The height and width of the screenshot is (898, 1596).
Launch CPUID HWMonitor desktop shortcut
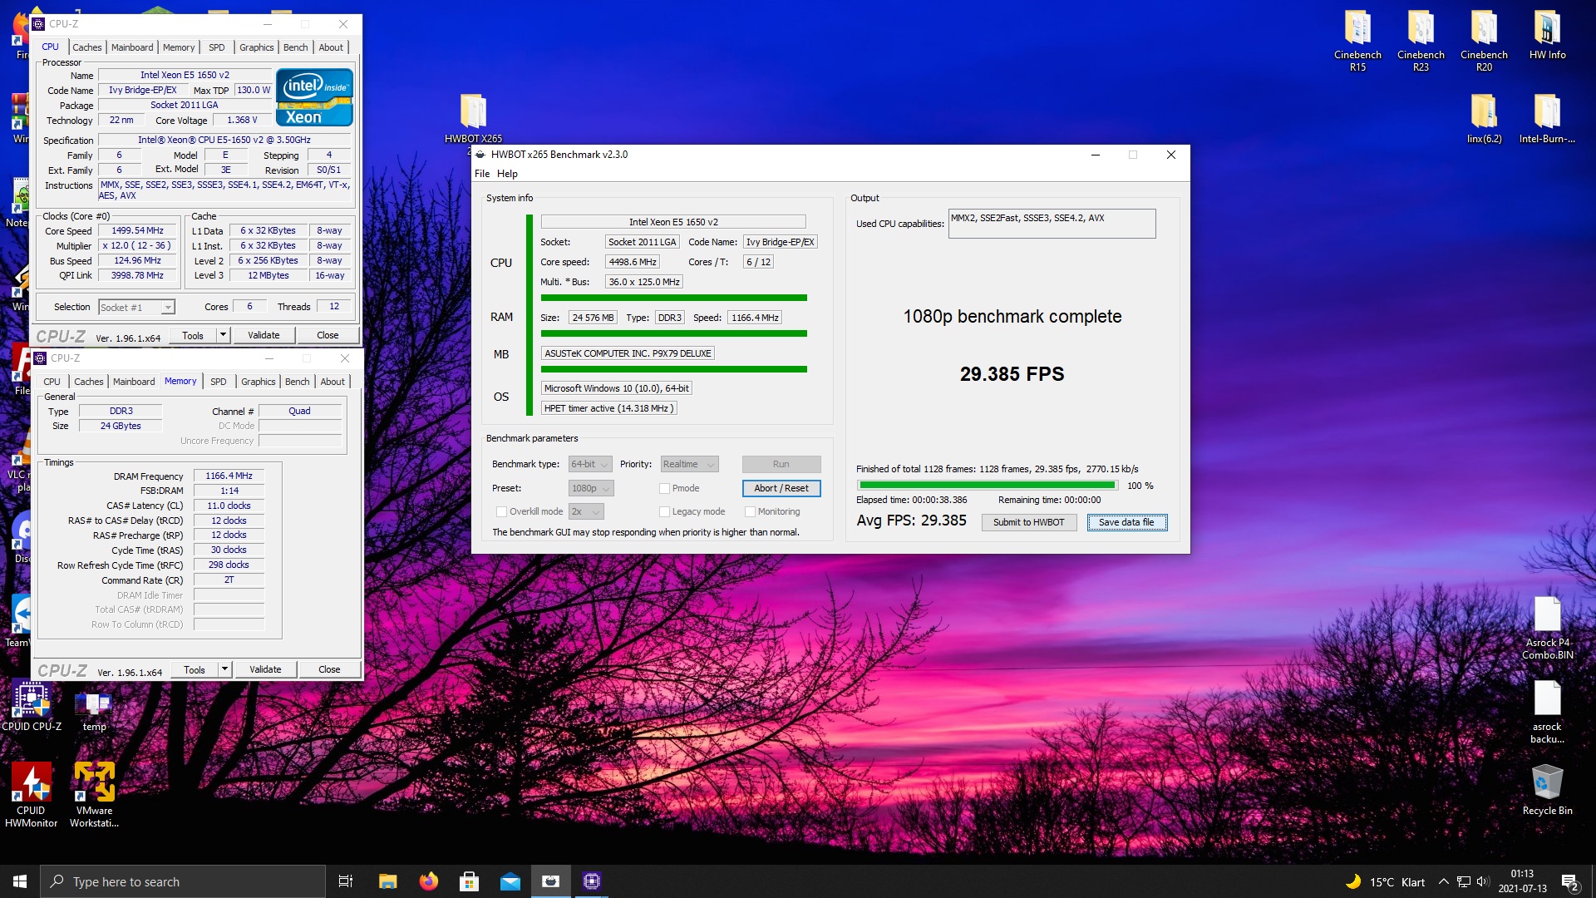tap(32, 795)
